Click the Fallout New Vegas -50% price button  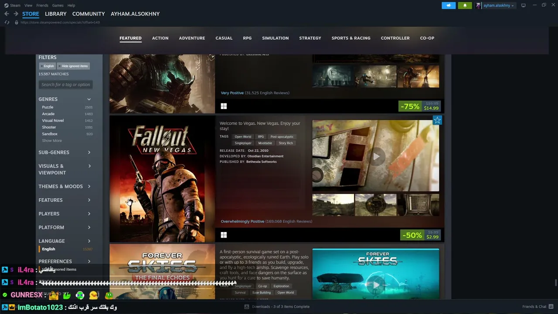coord(421,235)
